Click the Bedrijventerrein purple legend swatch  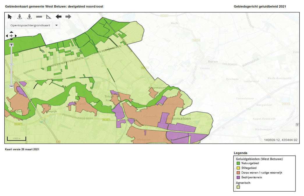tap(238, 177)
